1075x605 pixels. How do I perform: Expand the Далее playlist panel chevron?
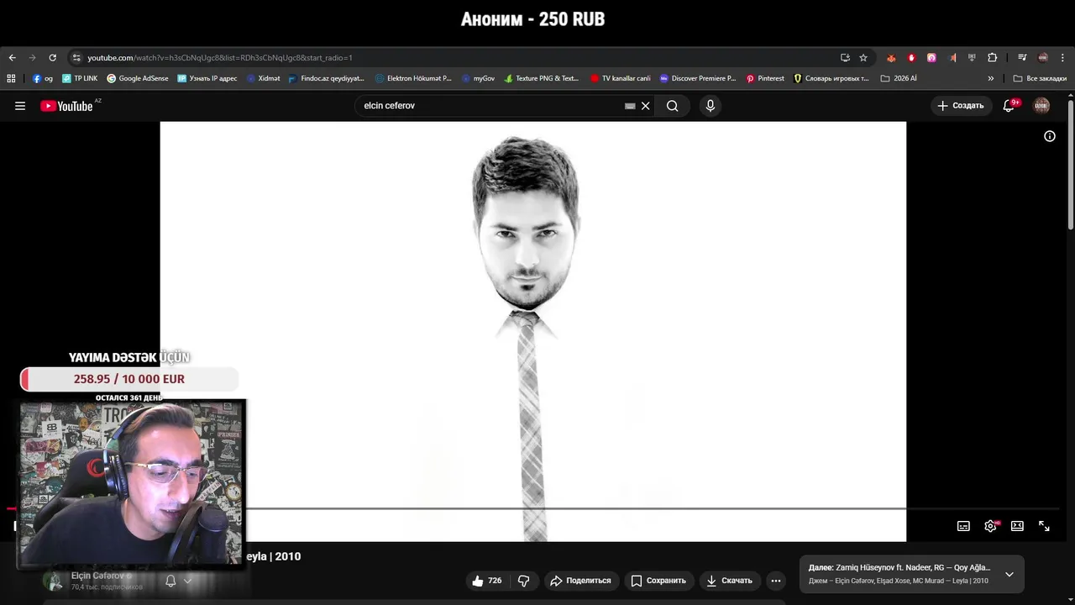pyautogui.click(x=1009, y=574)
